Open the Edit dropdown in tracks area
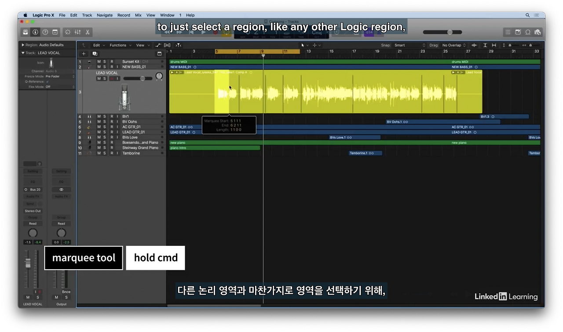This screenshot has height=332, width=563. [x=98, y=45]
